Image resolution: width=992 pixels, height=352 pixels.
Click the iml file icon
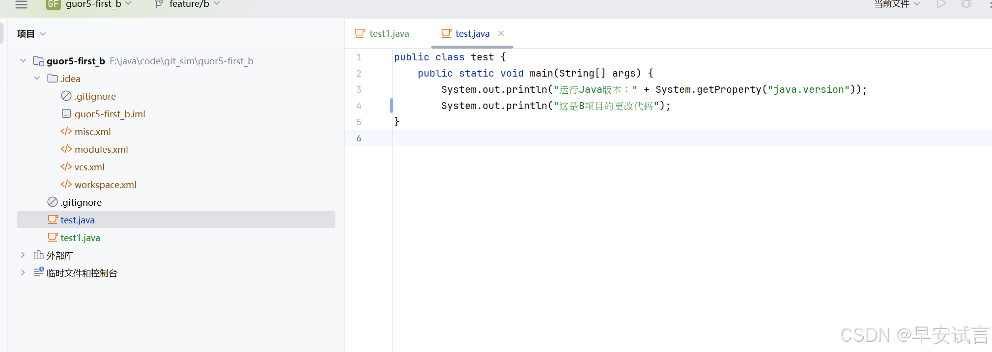(66, 113)
